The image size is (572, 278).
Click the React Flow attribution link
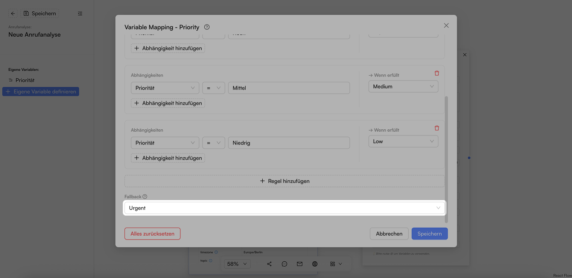click(x=562, y=276)
